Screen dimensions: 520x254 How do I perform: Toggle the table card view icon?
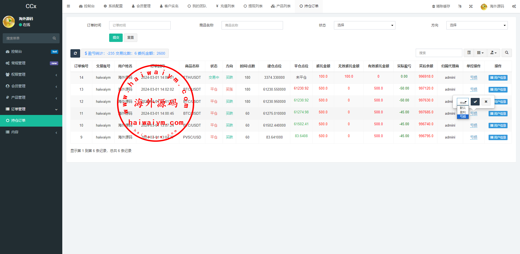469,53
